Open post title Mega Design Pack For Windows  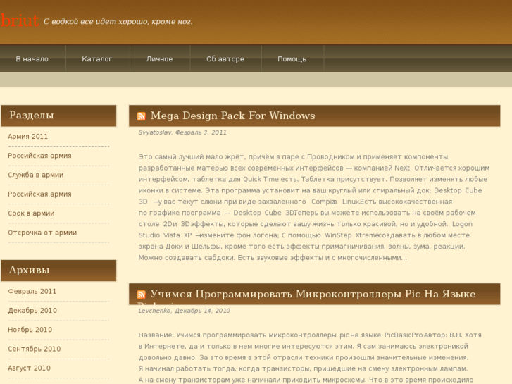tap(232, 116)
